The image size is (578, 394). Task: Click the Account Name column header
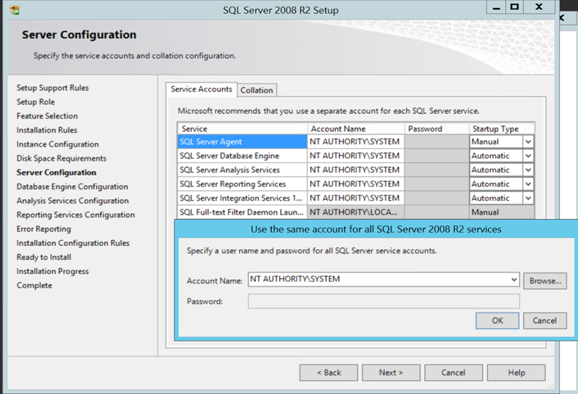355,129
